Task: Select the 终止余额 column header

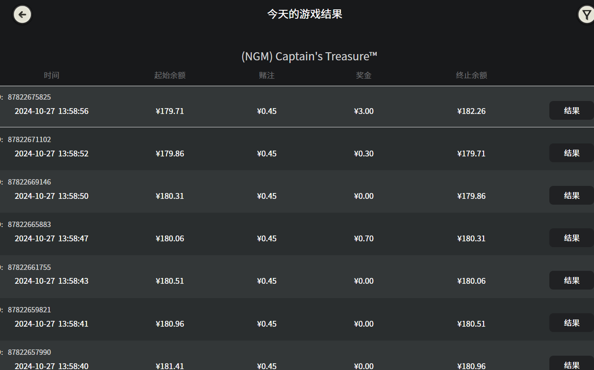Action: tap(472, 75)
